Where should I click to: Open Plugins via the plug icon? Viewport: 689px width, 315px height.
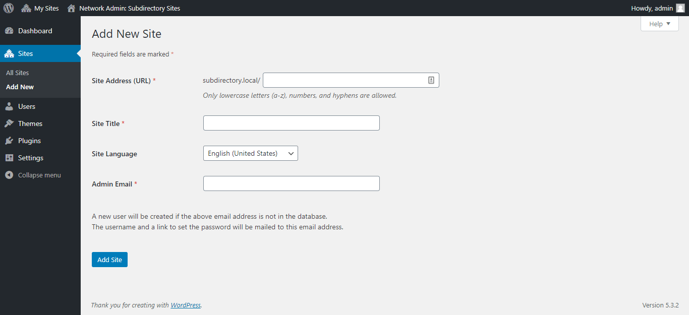pyautogui.click(x=9, y=140)
